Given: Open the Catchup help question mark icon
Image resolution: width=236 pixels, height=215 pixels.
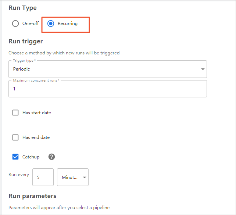Looking at the screenshot, I should pyautogui.click(x=52, y=157).
